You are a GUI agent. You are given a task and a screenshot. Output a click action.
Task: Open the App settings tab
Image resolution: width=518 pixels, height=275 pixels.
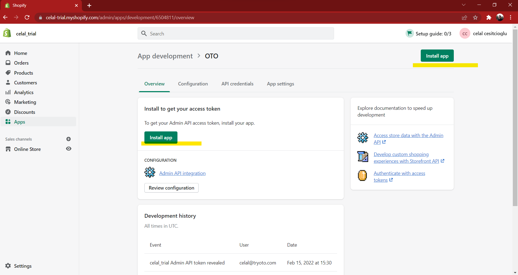280,84
